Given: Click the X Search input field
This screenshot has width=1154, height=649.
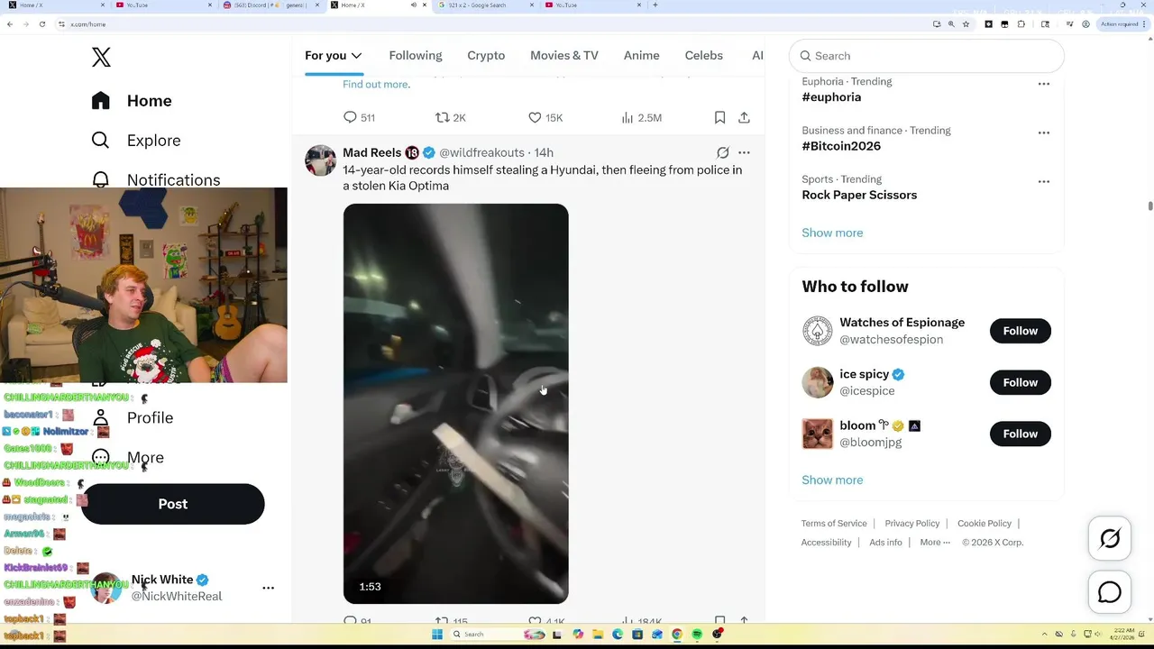Looking at the screenshot, I should (927, 56).
